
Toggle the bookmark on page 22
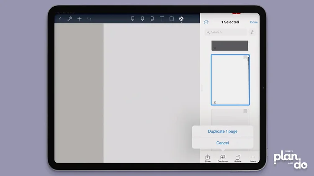[245, 58]
